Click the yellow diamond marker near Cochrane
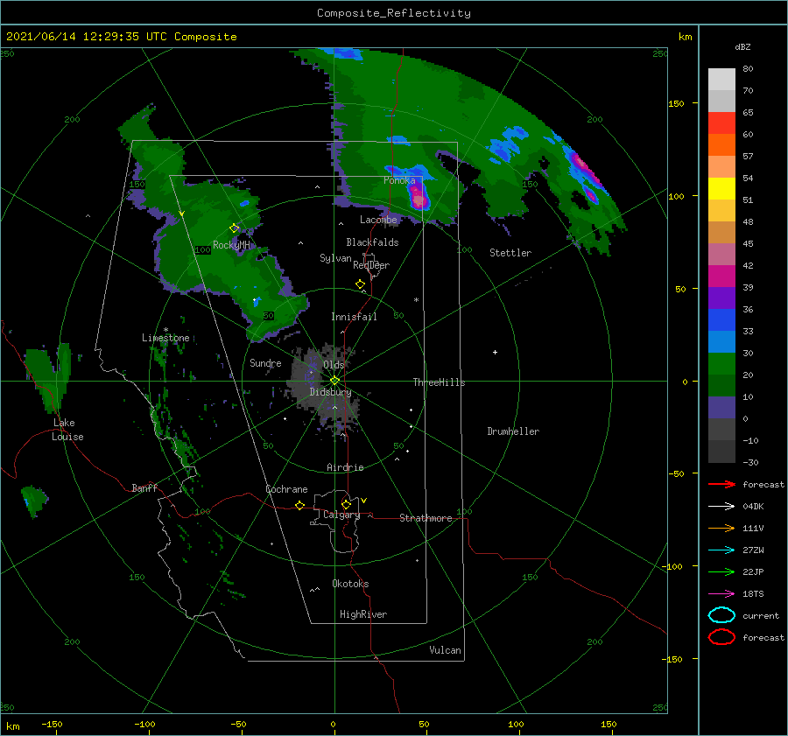The image size is (788, 736). (x=299, y=505)
